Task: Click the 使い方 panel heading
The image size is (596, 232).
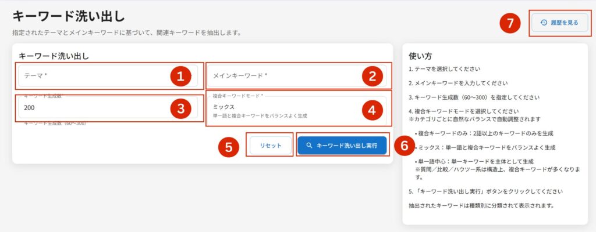Action: (x=420, y=56)
